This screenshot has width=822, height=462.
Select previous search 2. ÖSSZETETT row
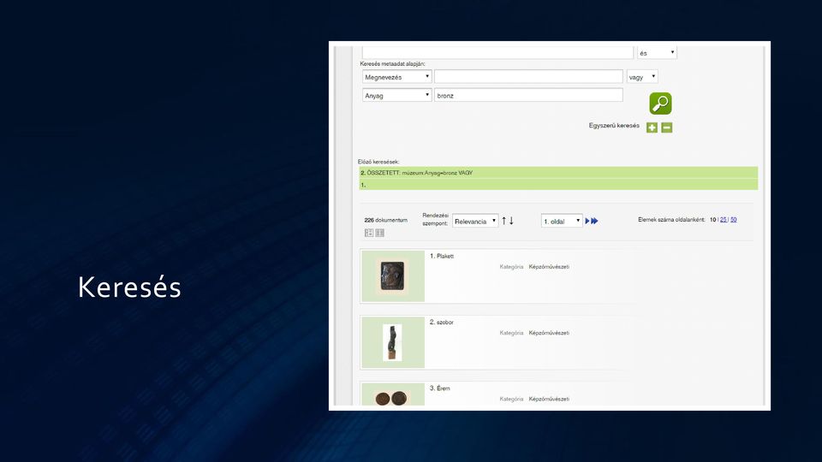558,173
